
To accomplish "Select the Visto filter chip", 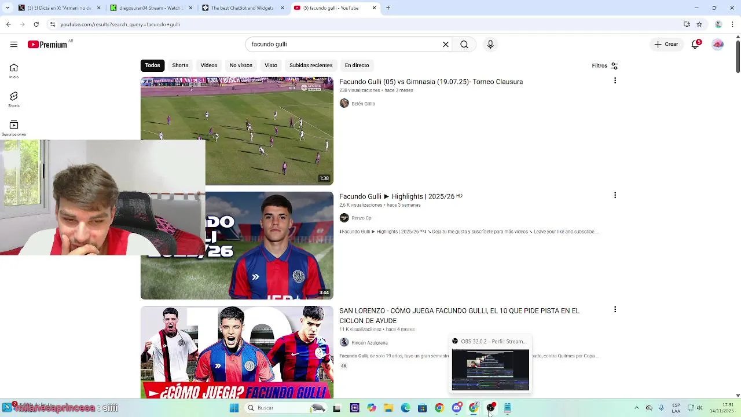I will (271, 65).
